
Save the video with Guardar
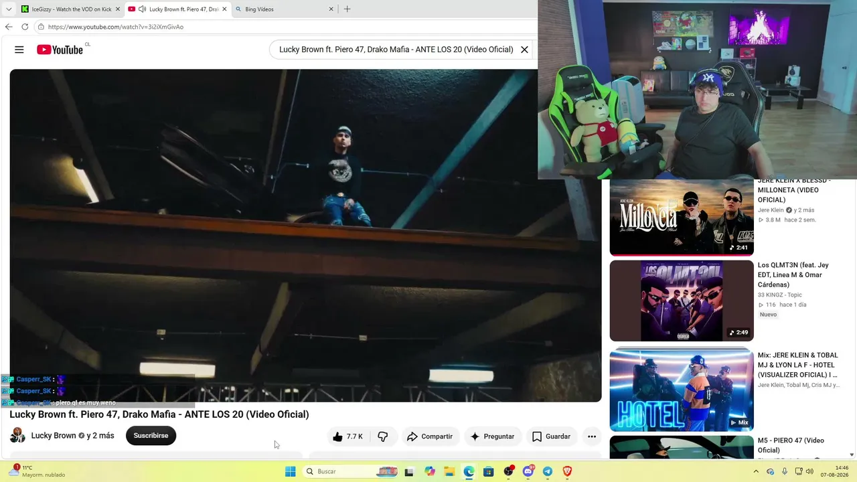coord(551,436)
